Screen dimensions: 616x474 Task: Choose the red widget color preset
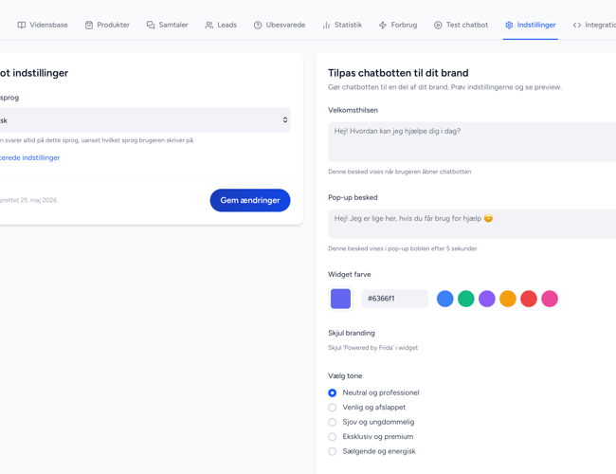[529, 299]
